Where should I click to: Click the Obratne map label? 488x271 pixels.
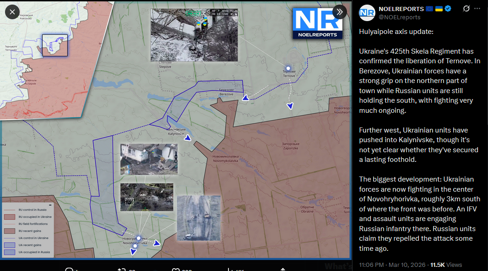pos(307,209)
